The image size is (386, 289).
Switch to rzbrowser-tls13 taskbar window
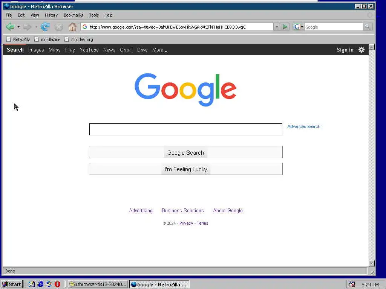point(98,284)
